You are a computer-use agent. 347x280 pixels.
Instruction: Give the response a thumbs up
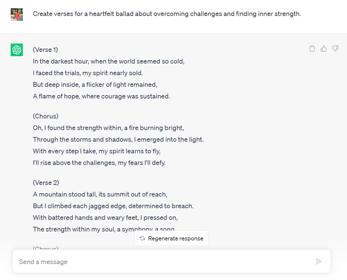coord(324,49)
